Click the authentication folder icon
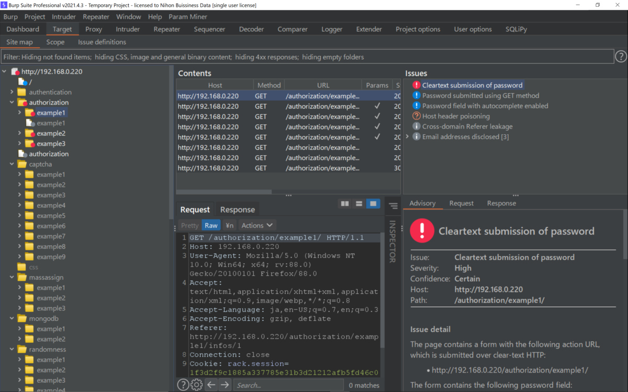The image size is (628, 392). [x=21, y=92]
